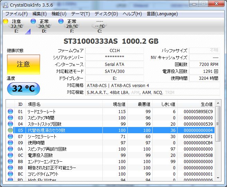Screen dimensions: 227x187
Task: Click the 現在値 column header
Action: pyautogui.click(x=115, y=104)
